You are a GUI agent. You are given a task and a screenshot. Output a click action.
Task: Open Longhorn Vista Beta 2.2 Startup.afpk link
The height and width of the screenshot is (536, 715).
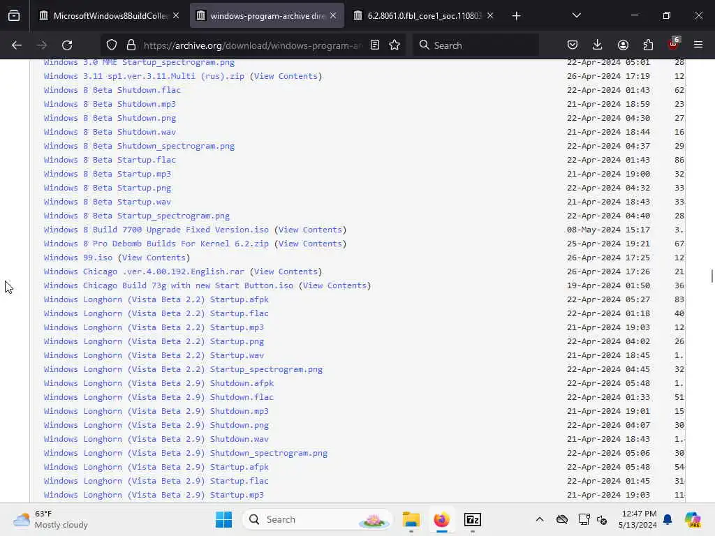click(156, 299)
